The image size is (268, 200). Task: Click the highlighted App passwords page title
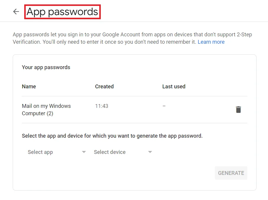(x=62, y=12)
